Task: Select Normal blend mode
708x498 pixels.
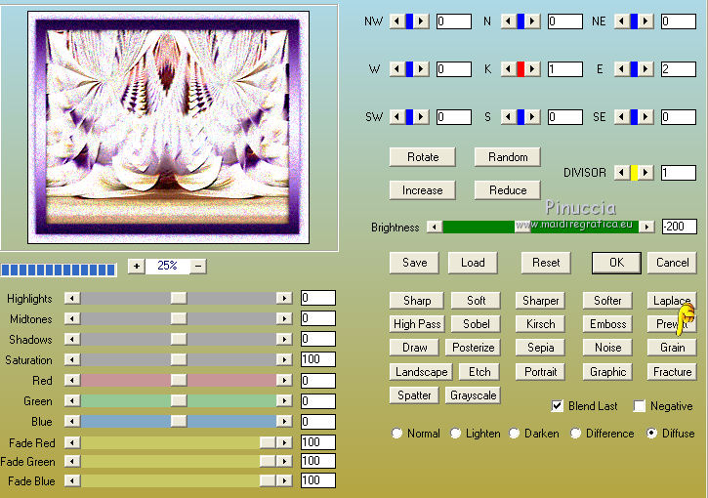Action: point(396,434)
